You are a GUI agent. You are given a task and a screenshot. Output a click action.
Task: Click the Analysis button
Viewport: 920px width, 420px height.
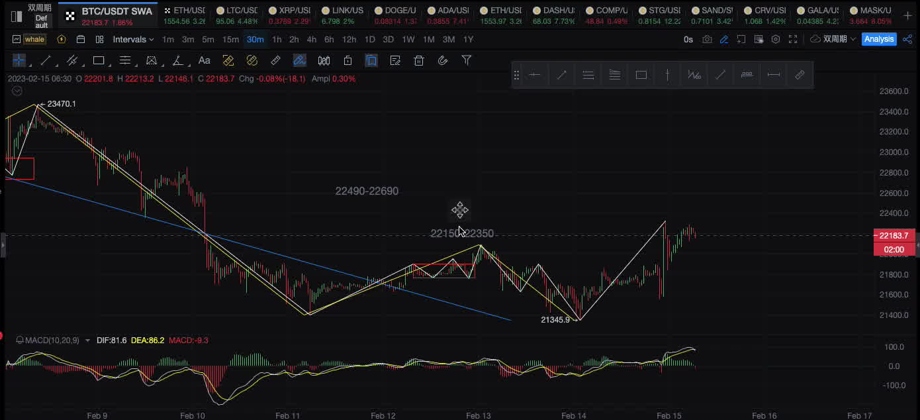[x=878, y=39]
